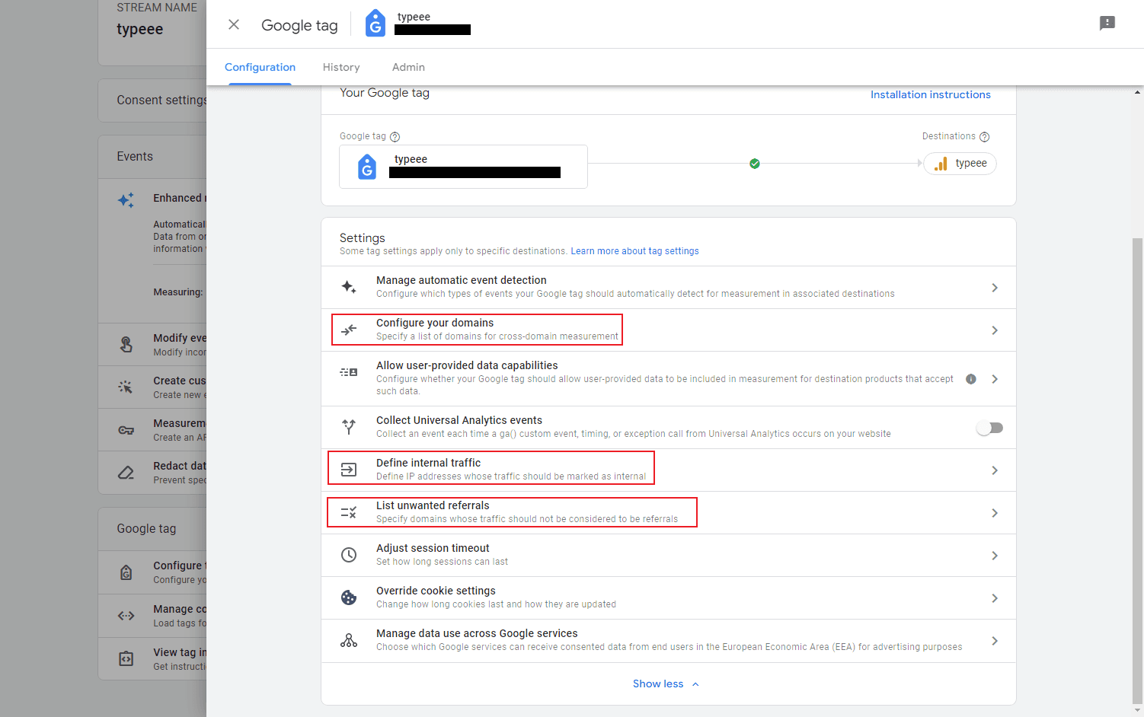Click the data use across services icon
Viewport: 1144px width, 717px height.
point(349,640)
